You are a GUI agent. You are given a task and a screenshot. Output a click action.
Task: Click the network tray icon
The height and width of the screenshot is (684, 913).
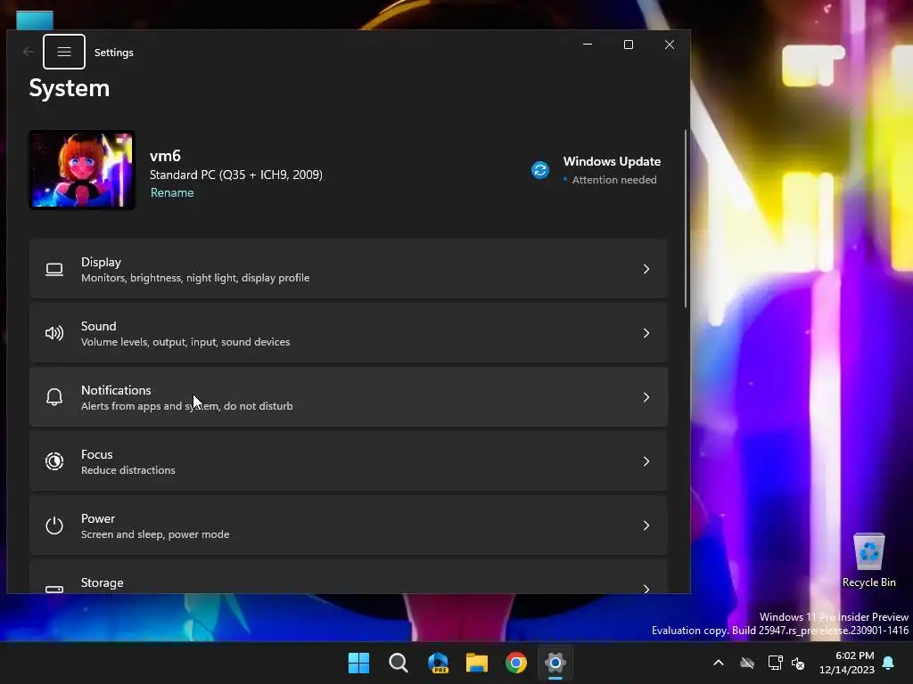click(775, 663)
